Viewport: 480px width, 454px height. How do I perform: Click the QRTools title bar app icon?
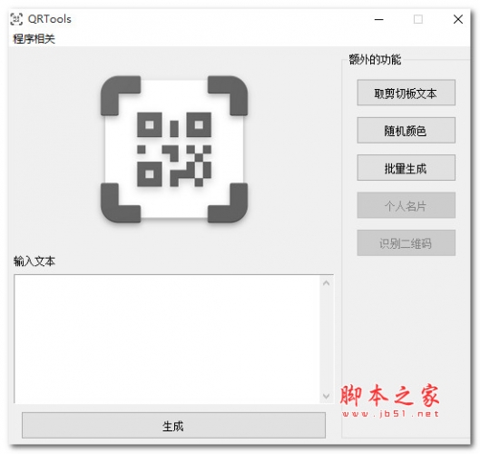16,19
